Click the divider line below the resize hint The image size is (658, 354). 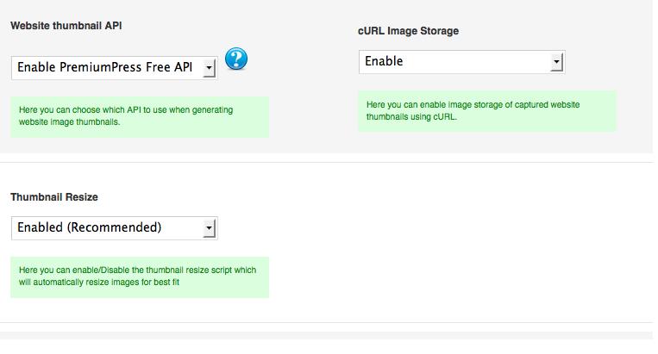[x=326, y=323]
